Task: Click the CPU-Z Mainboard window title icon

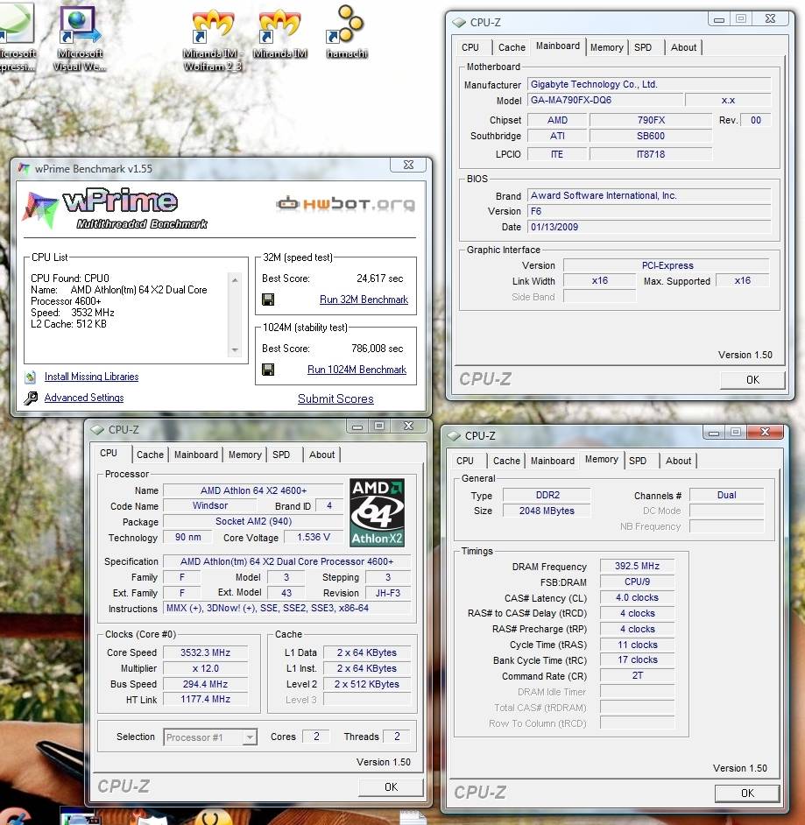Action: click(459, 23)
